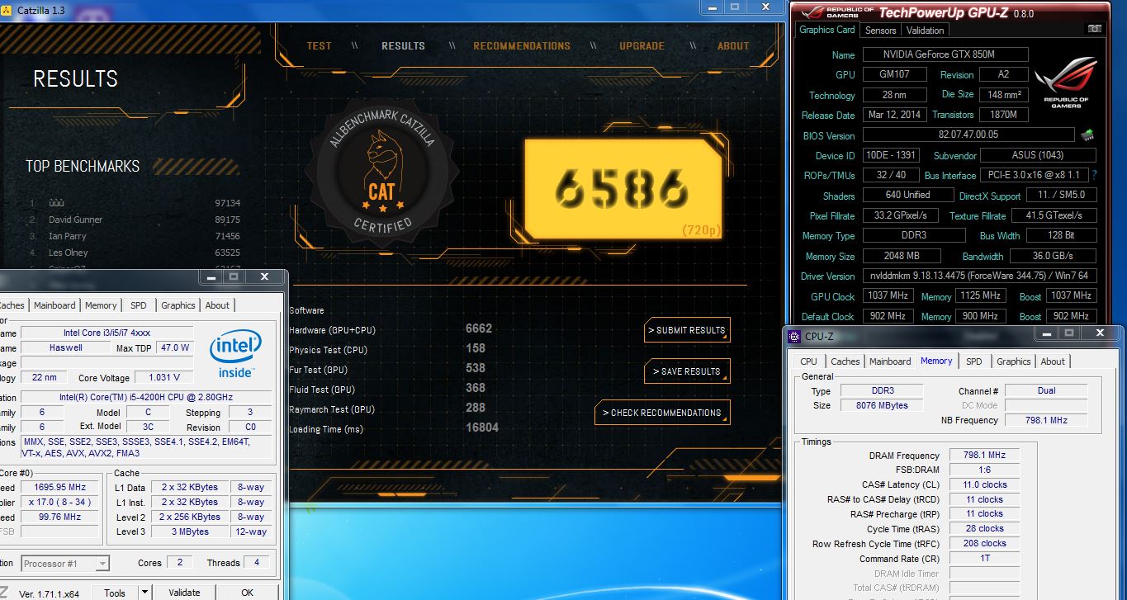Open TEST section in Catzilla
The height and width of the screenshot is (600, 1127).
(319, 46)
